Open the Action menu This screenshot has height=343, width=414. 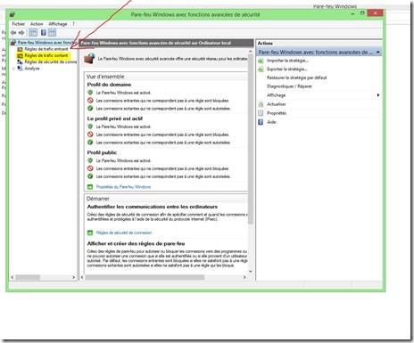37,24
